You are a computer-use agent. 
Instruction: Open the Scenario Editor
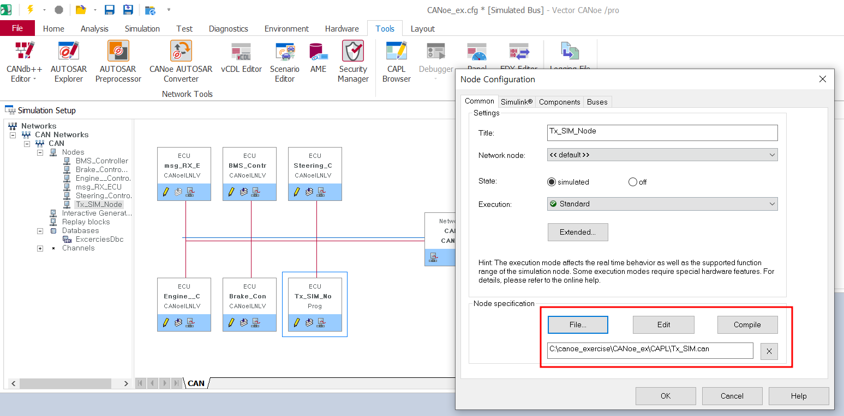click(x=285, y=62)
